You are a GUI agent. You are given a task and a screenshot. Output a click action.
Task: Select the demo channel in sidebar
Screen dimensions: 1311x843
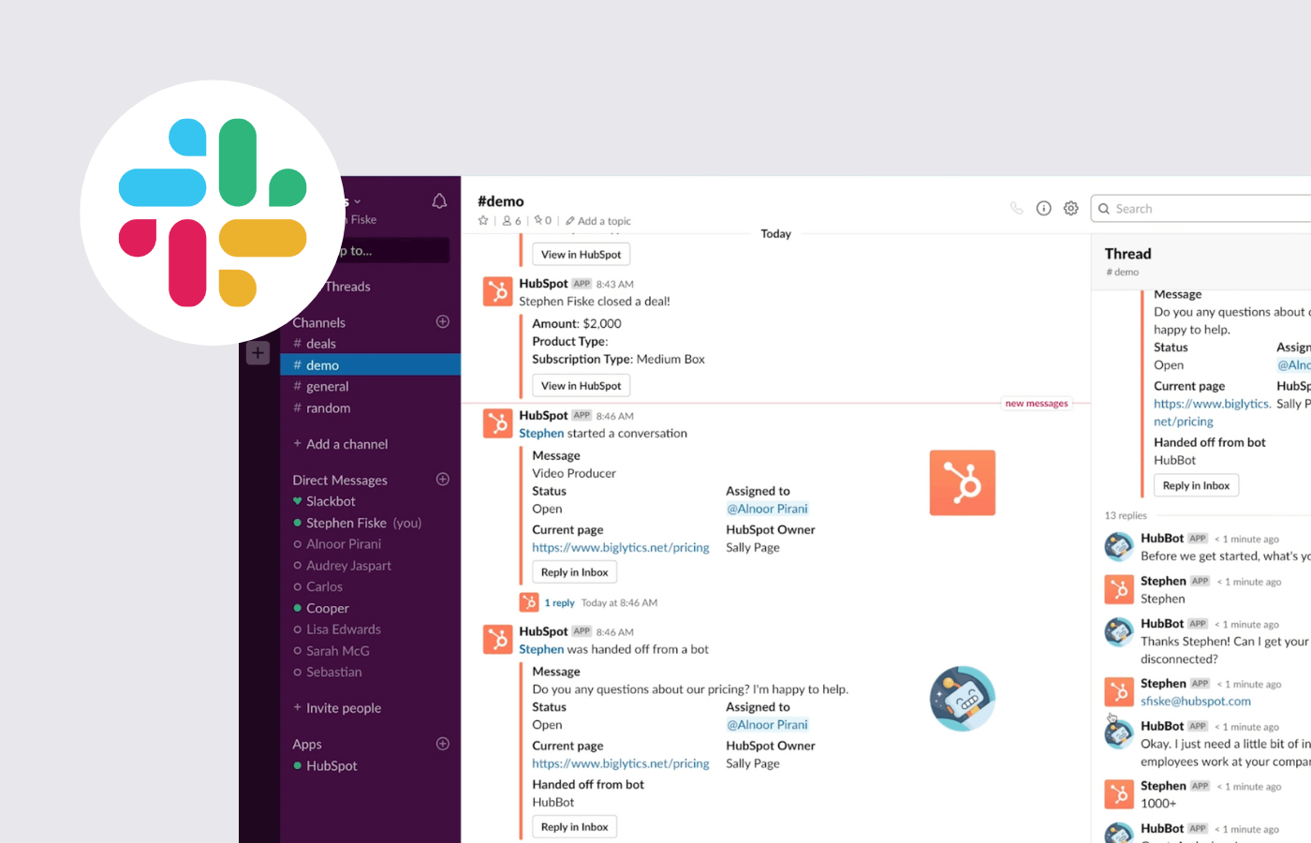[x=370, y=365]
